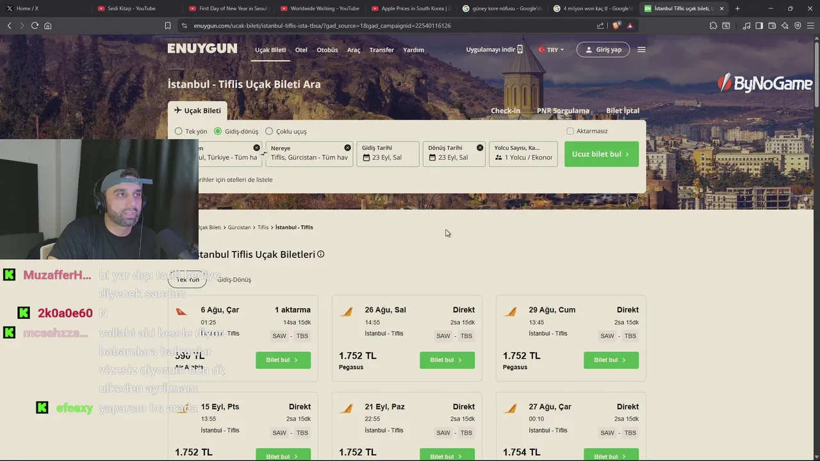Go back in browser history
Screen dimensions: 820x461
(9, 26)
